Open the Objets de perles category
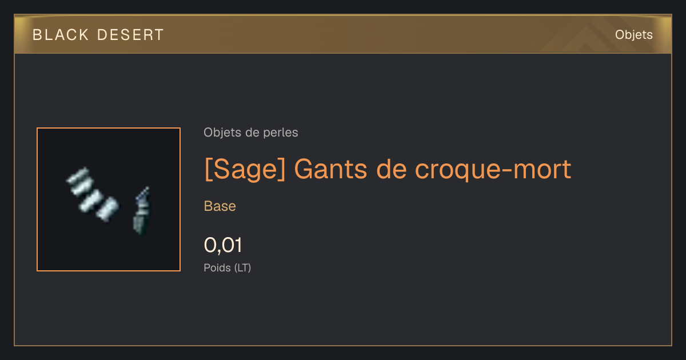The image size is (686, 360). 250,133
